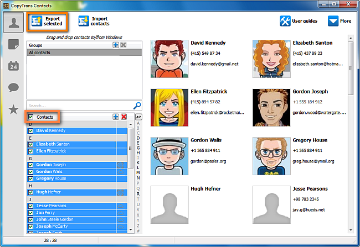
Task: Click Export selected button
Action: click(47, 22)
